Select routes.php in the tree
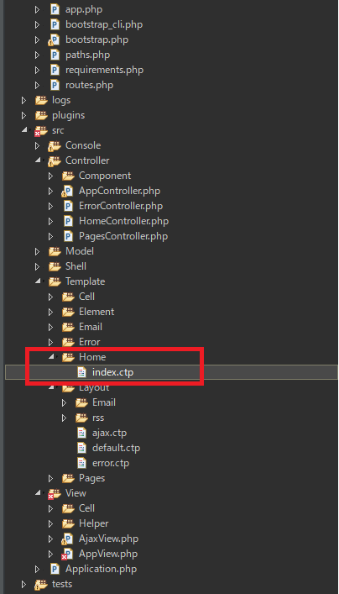This screenshot has width=339, height=594. click(89, 85)
